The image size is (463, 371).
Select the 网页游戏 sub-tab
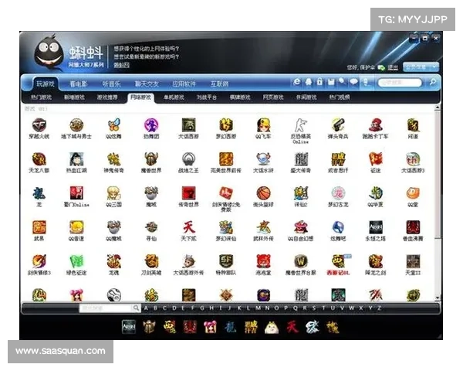point(273,97)
